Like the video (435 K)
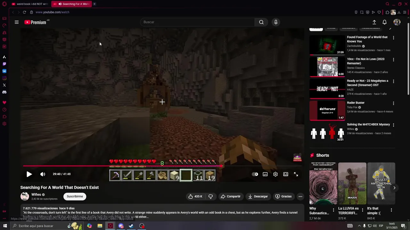This screenshot has width=410, height=230. point(195,196)
